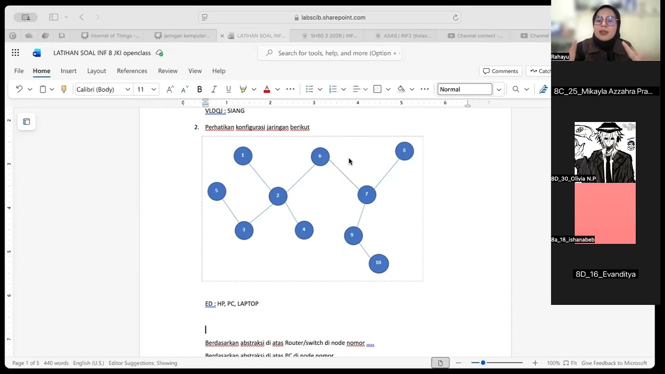Expand the undo dropdown arrow

pyautogui.click(x=30, y=89)
